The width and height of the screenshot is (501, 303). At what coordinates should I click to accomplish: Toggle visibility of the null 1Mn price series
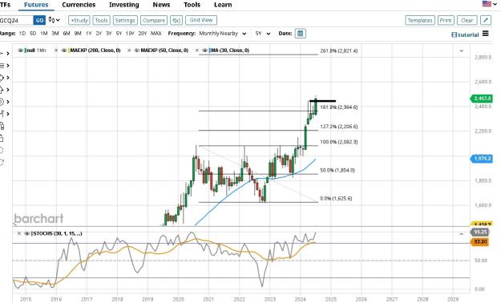pos(21,50)
